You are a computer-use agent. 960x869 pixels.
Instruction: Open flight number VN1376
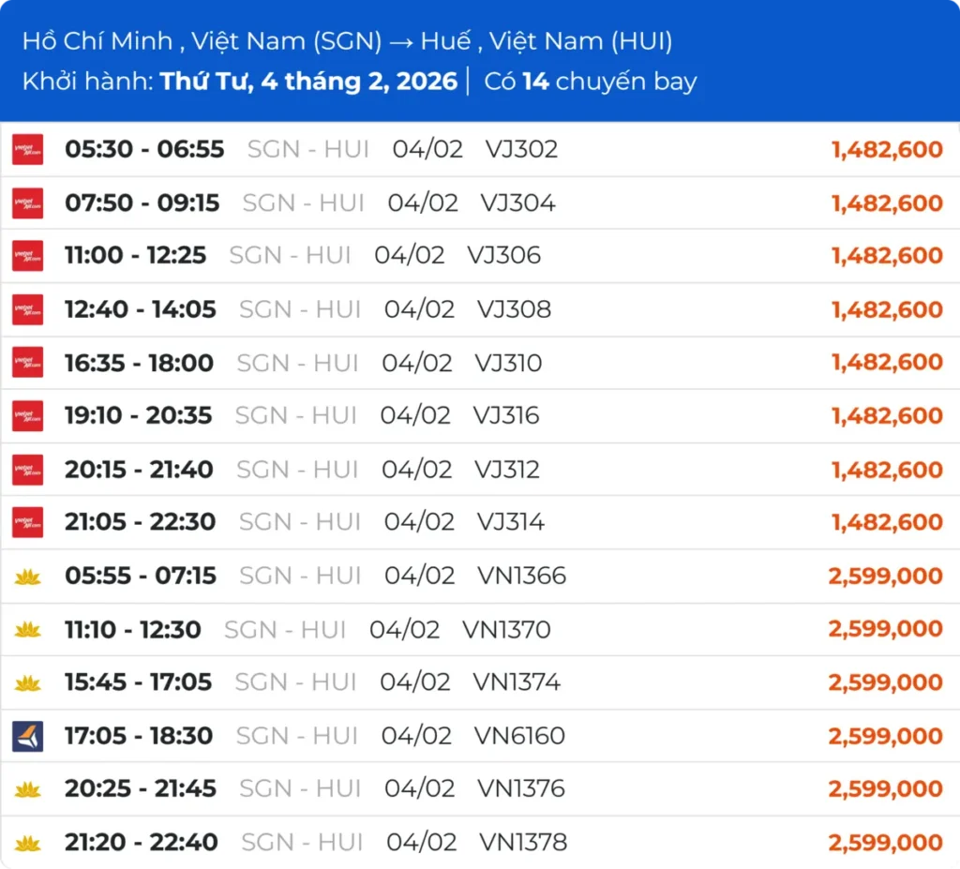[x=521, y=789]
